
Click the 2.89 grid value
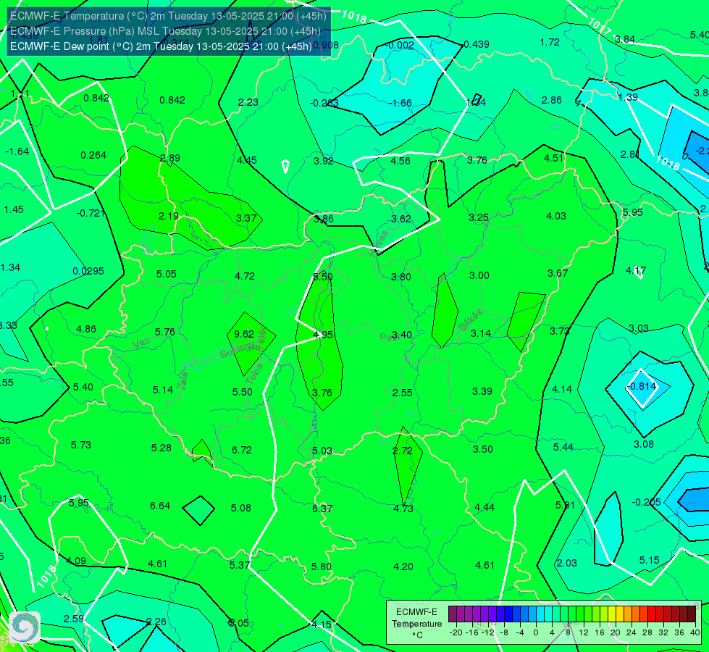pos(170,158)
